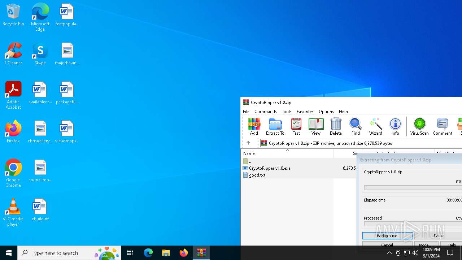This screenshot has height=260, width=462.
Task: Show archive Info
Action: click(x=395, y=126)
